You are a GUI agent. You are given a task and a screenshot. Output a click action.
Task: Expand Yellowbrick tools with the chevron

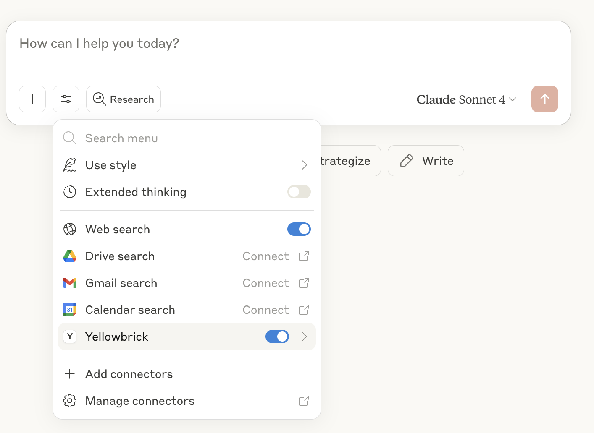304,336
